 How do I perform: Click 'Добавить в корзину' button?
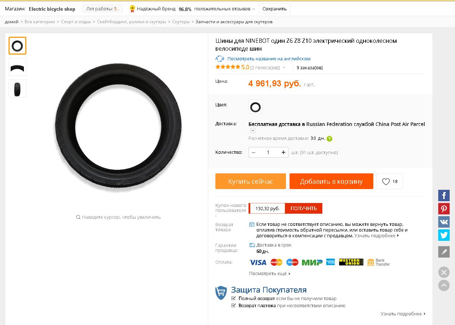pos(331,181)
